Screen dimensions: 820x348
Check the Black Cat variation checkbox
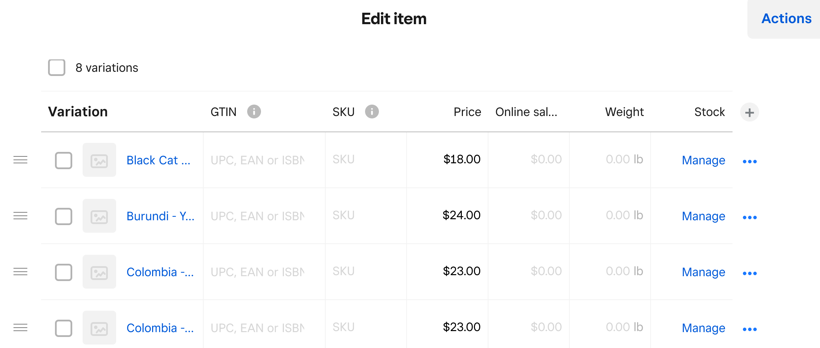[x=63, y=160]
